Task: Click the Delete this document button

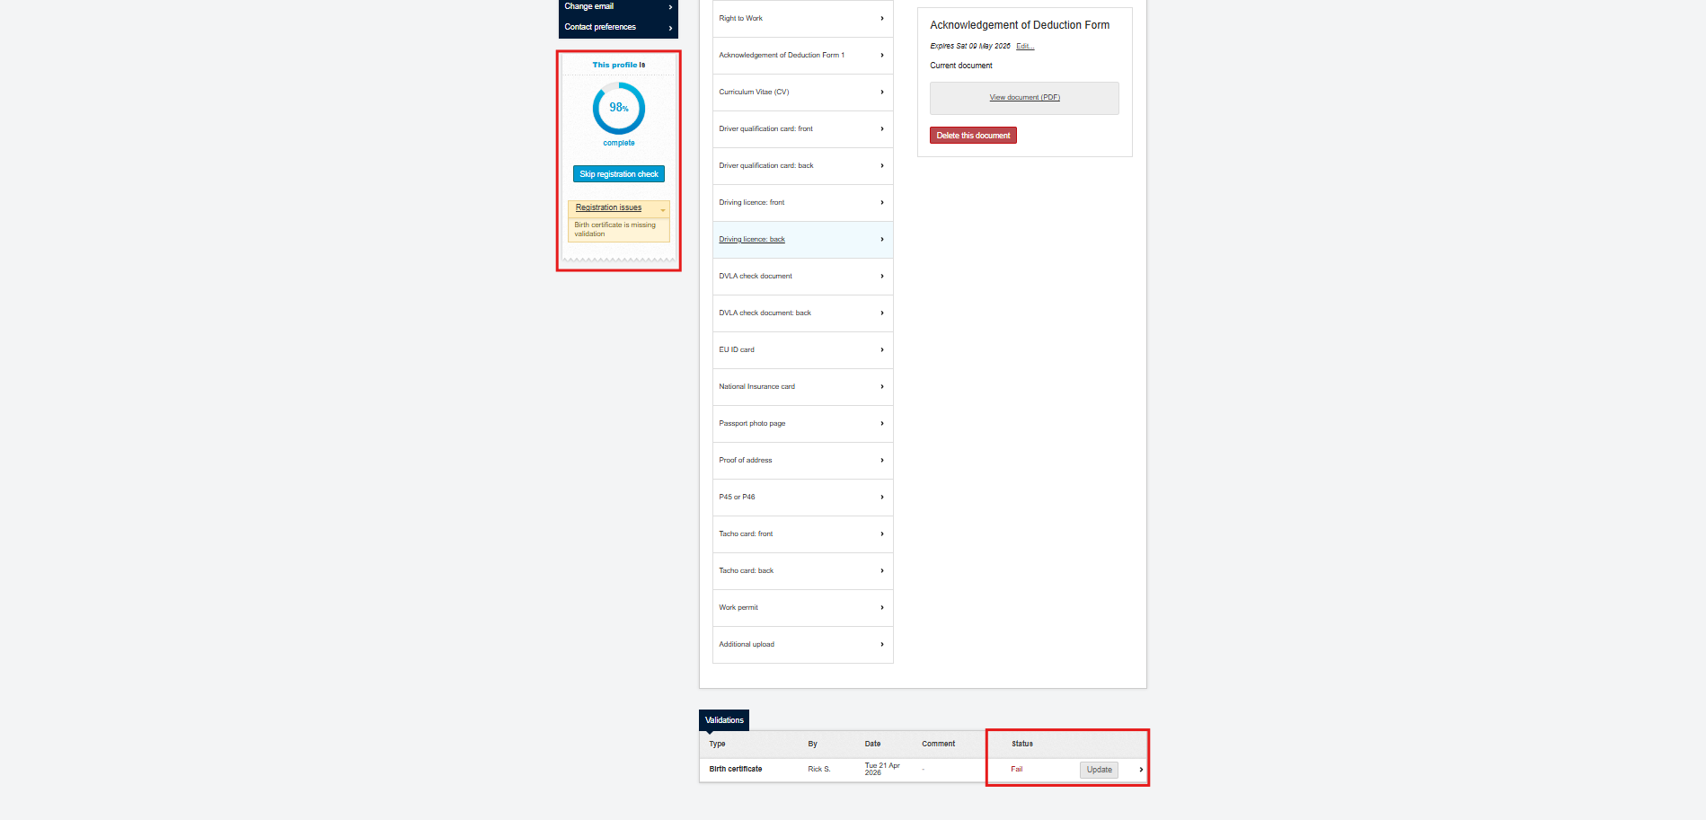Action: point(973,135)
